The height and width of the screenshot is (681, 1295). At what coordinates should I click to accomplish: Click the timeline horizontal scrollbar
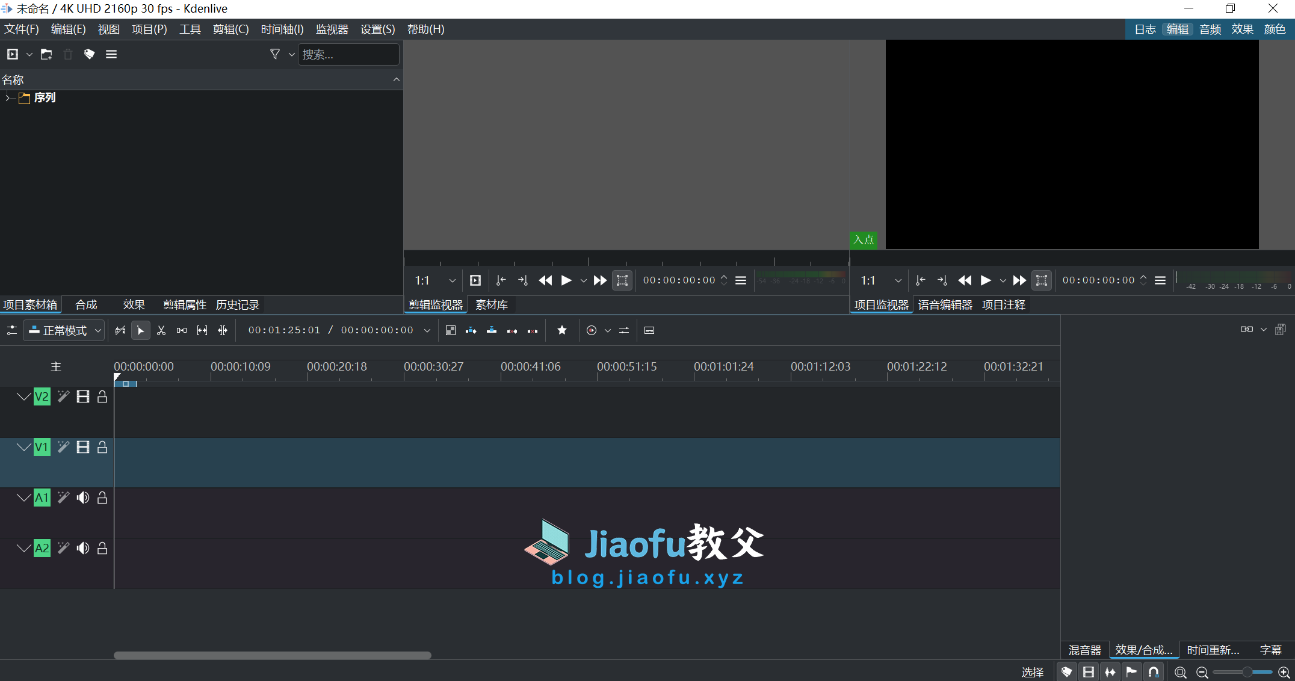272,655
